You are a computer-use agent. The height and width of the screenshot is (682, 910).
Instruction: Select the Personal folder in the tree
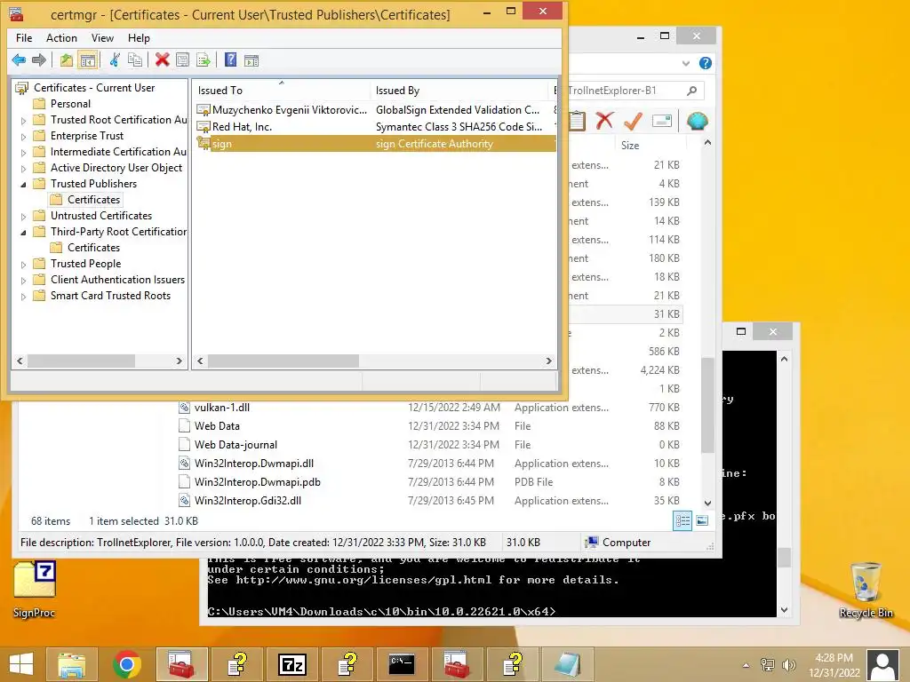(70, 104)
